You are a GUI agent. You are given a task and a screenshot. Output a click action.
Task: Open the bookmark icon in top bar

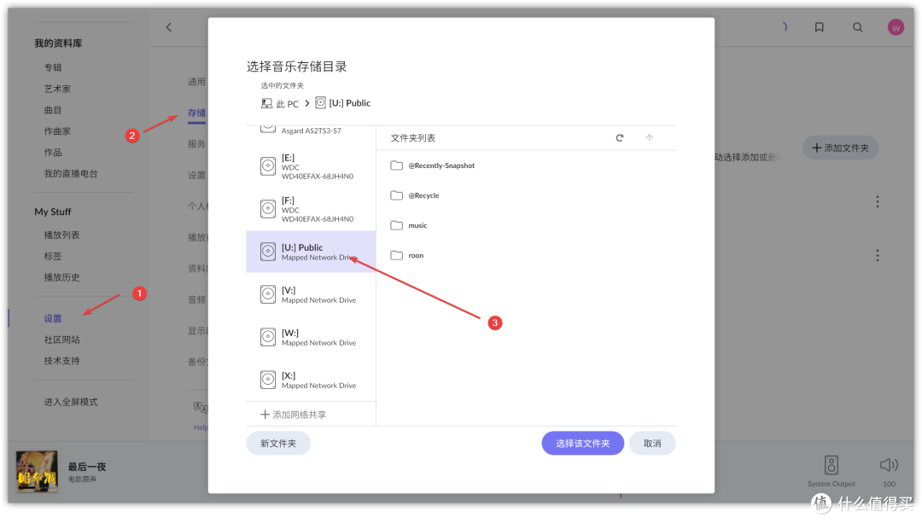coord(819,26)
